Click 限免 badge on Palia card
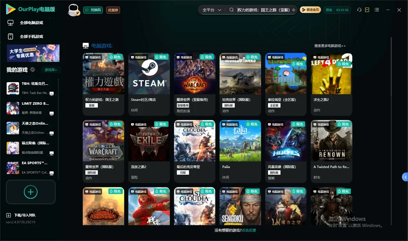408x241 pixels. point(253,124)
